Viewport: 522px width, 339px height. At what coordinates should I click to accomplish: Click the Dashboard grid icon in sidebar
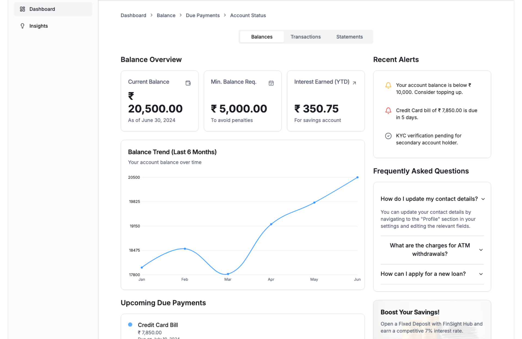pos(23,9)
